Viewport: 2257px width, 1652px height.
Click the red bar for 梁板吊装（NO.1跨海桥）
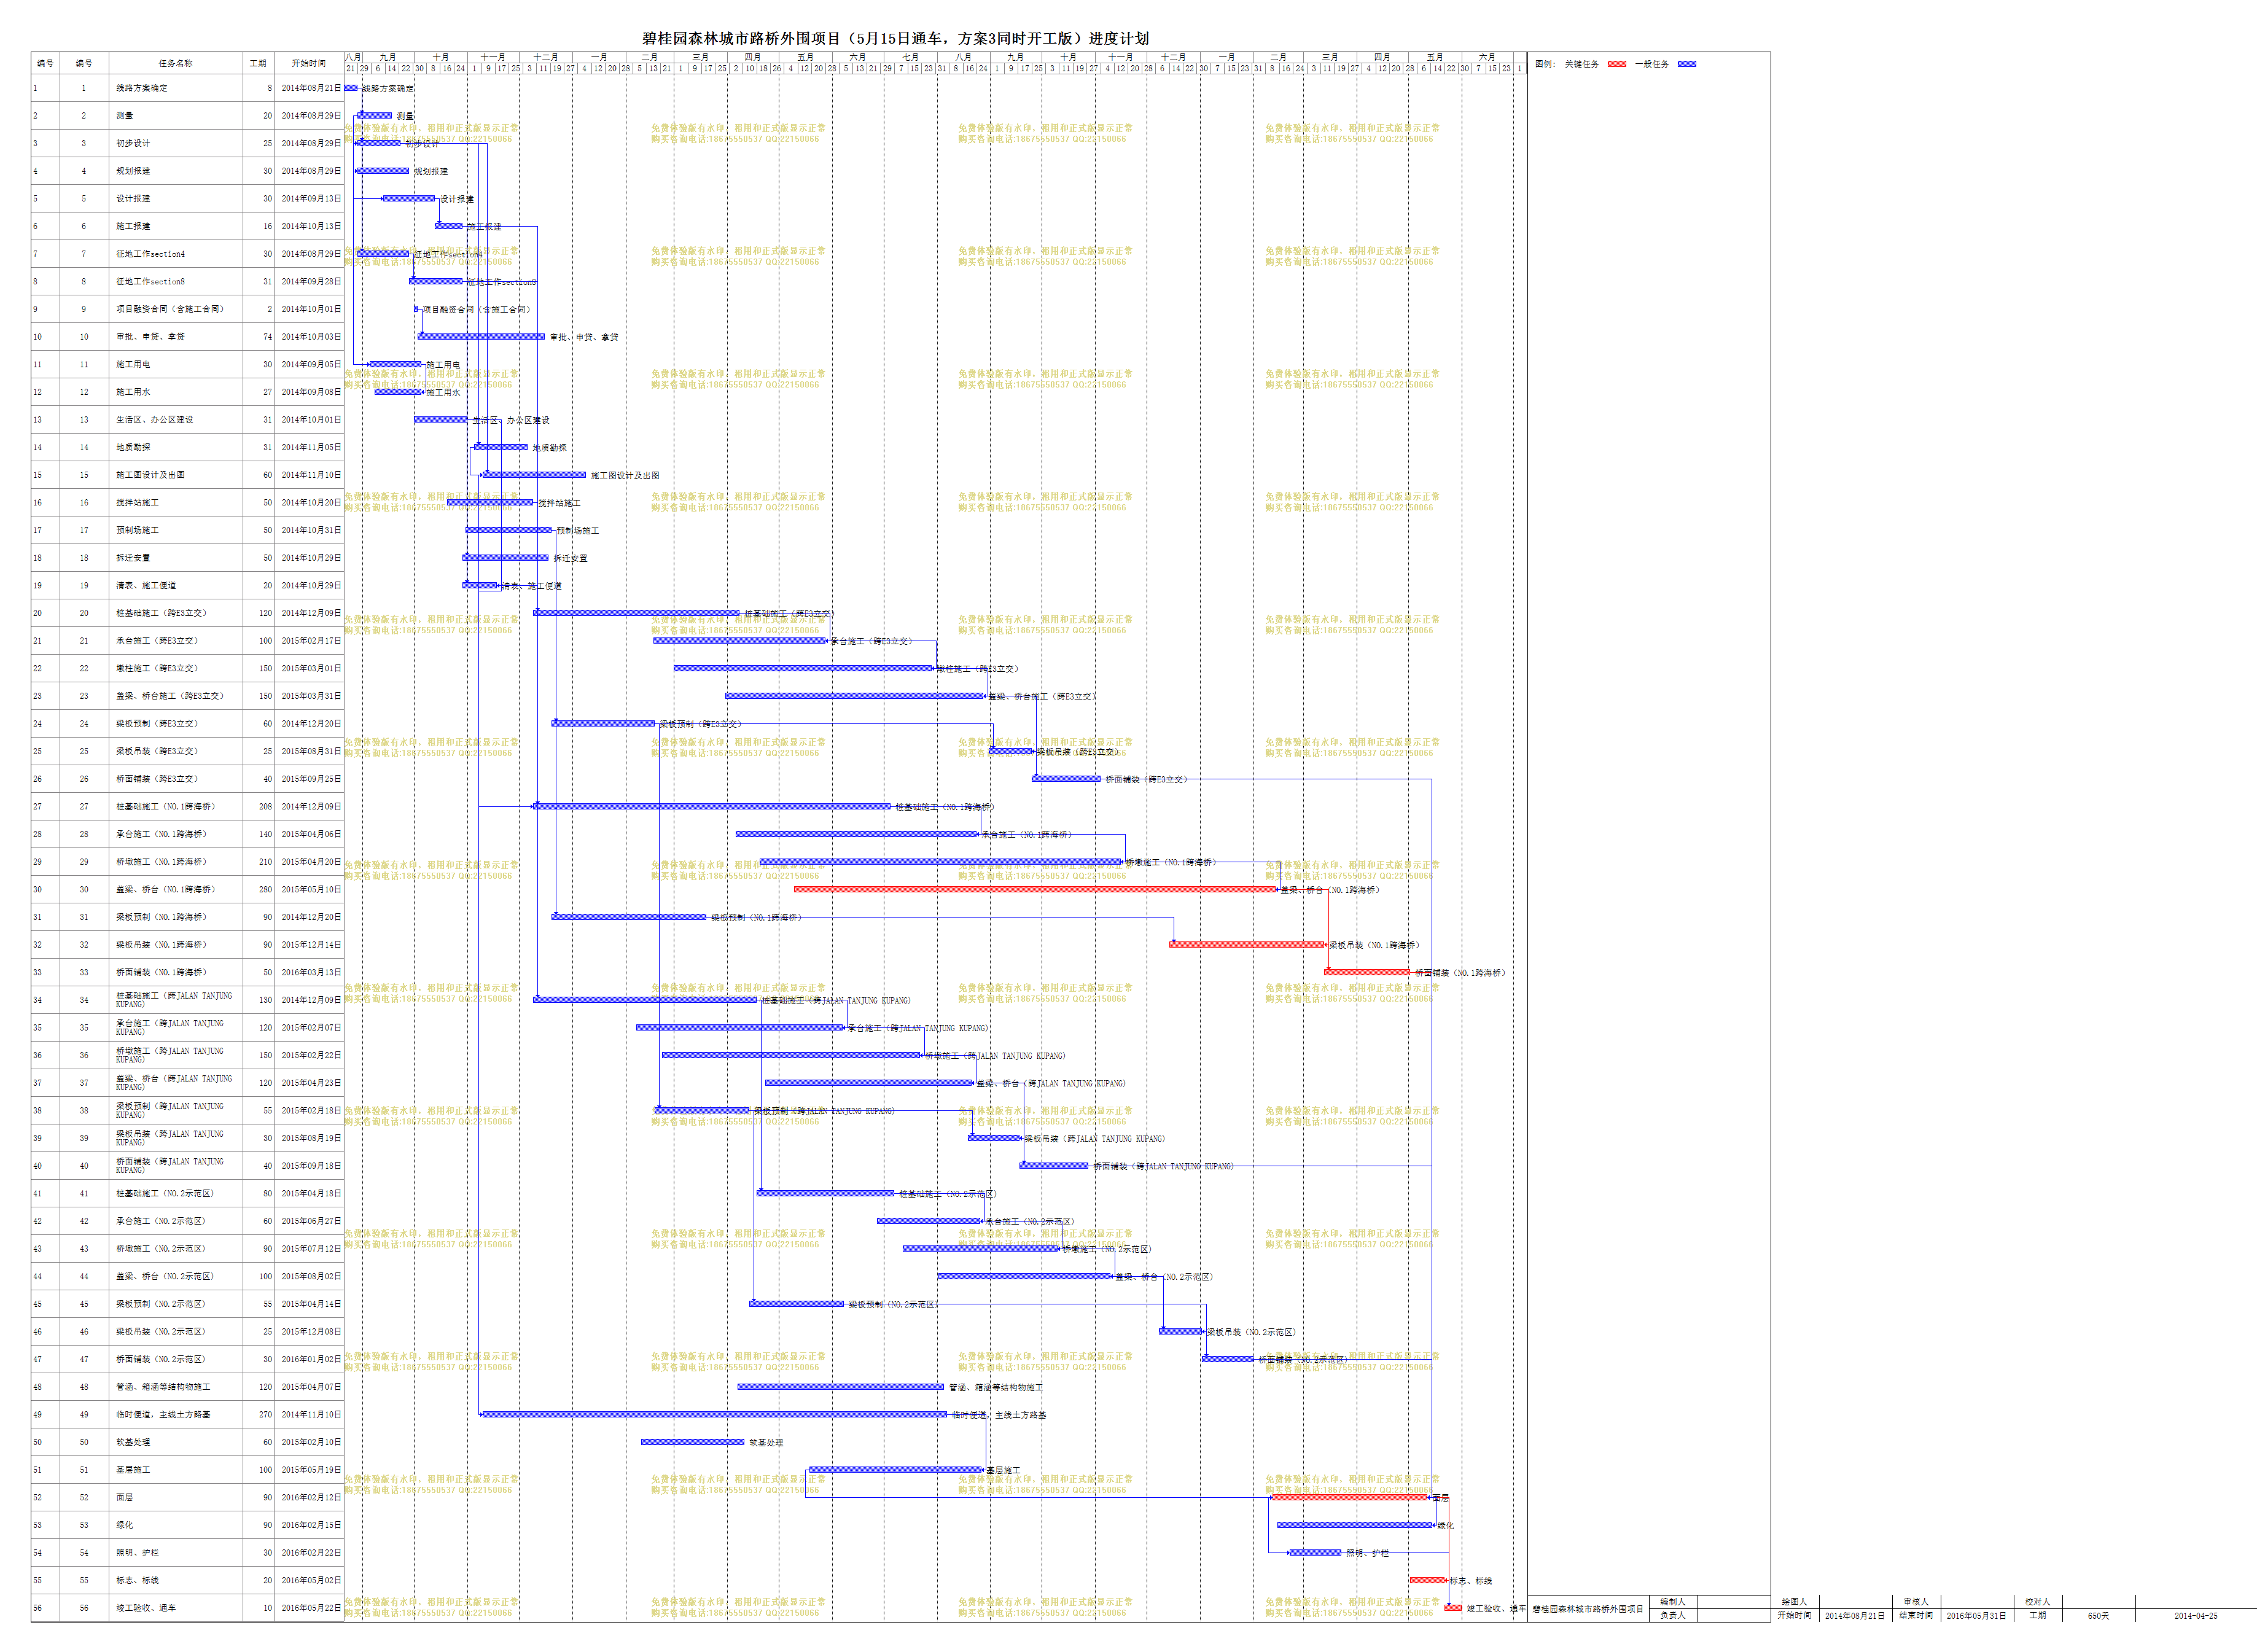pos(1247,944)
